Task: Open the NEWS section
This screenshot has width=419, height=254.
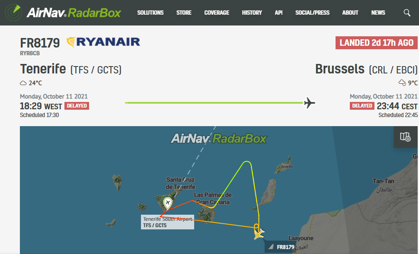Action: tap(378, 13)
